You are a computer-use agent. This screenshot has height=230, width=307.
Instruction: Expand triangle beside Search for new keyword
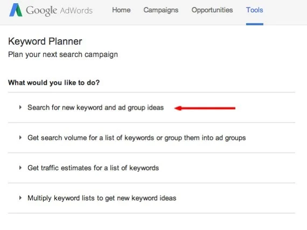(x=20, y=107)
